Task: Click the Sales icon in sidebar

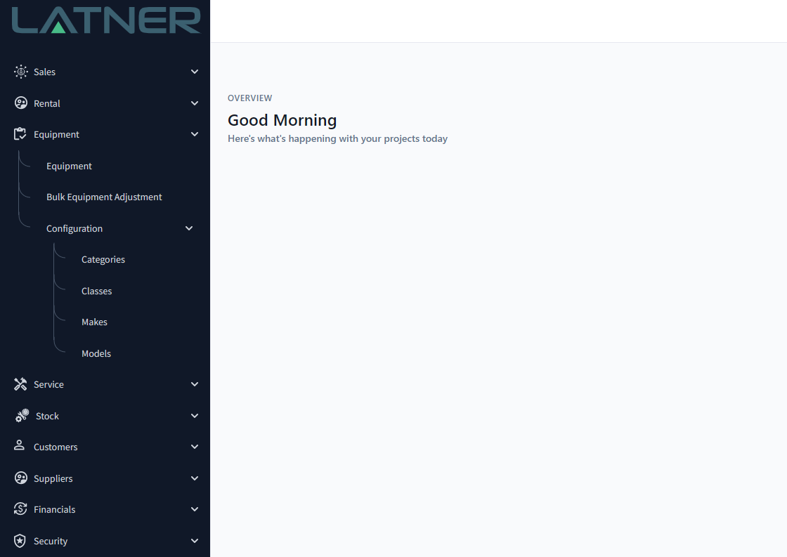Action: (20, 72)
